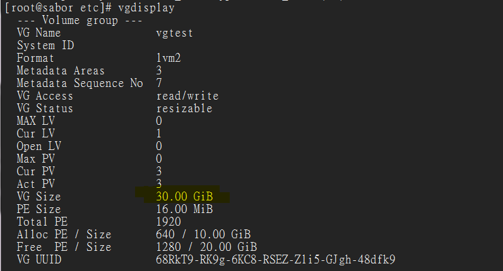Click the resizable status value
The width and height of the screenshot is (503, 271).
click(x=184, y=108)
